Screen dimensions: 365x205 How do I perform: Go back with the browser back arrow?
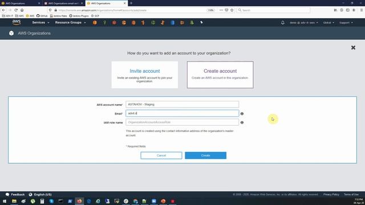(x=3, y=10)
